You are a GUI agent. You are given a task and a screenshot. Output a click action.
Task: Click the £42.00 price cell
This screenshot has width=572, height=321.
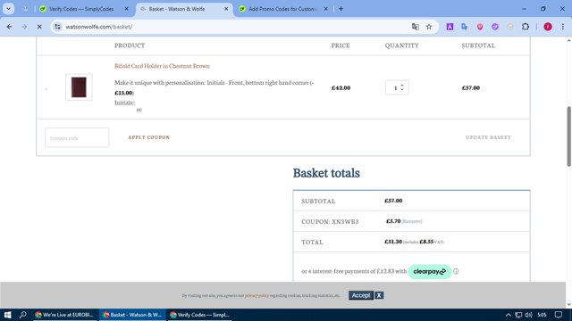[x=341, y=87]
